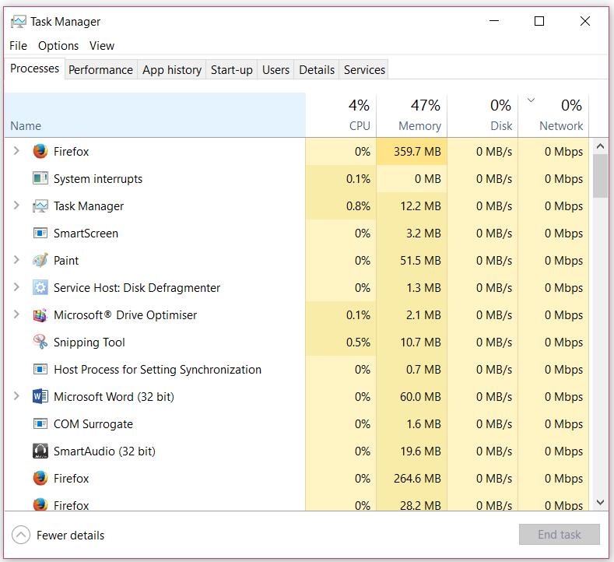This screenshot has width=614, height=562.
Task: Click the COM Surrogate icon
Action: (x=40, y=423)
